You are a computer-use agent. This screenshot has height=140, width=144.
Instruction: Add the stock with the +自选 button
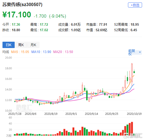[135, 5]
